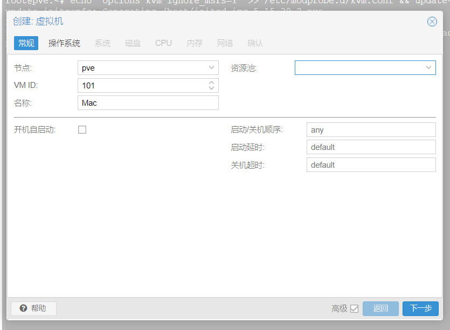
Task: Select the 常规 tab
Action: click(x=26, y=43)
